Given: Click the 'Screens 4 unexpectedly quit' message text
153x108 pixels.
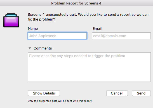Looking at the screenshot, I should tap(88, 17).
